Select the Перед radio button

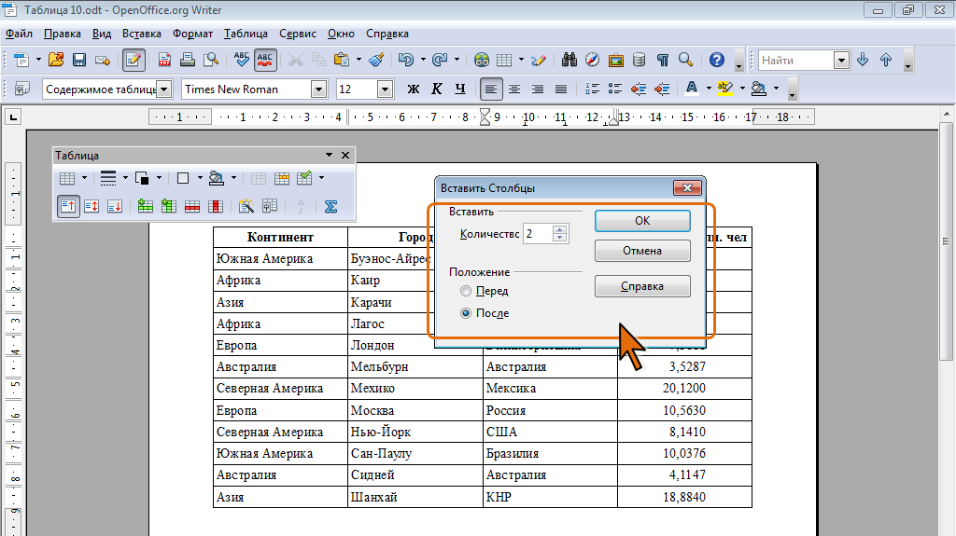tap(466, 291)
